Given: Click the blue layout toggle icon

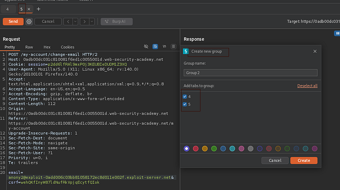Looking at the screenshot, I should tap(337, 33).
